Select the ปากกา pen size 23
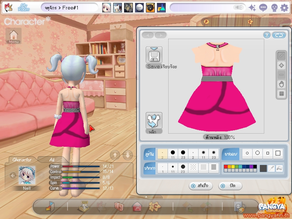 tap(183, 168)
